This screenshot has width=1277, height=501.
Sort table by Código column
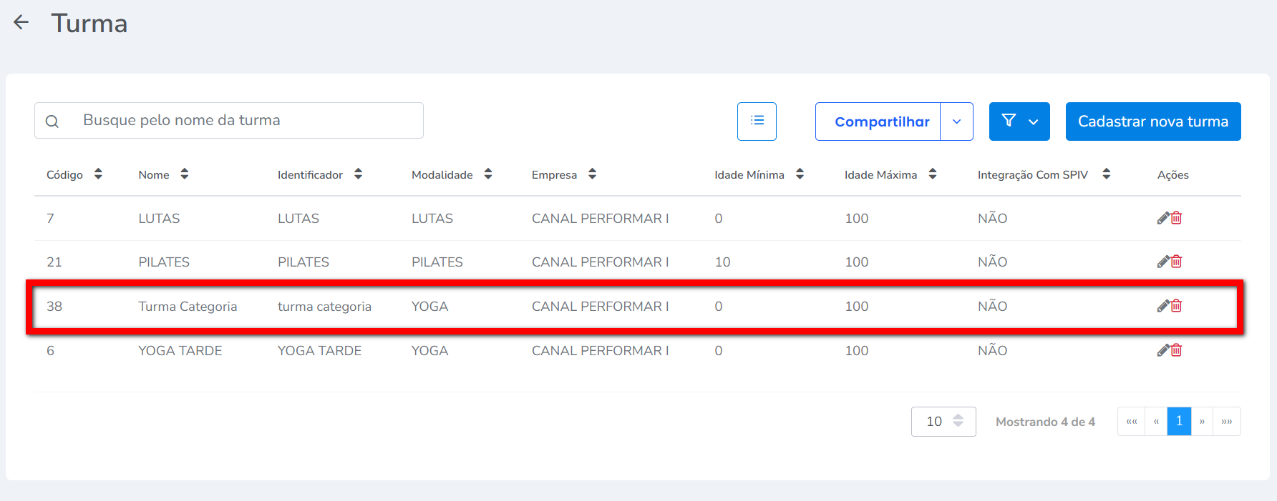[x=98, y=174]
